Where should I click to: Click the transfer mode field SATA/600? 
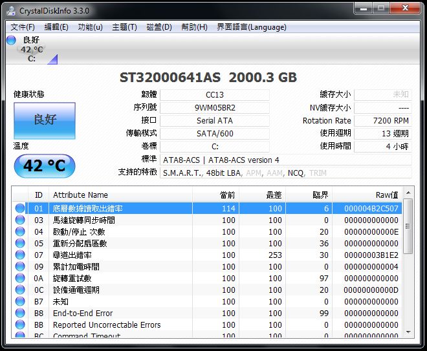pyautogui.click(x=215, y=134)
